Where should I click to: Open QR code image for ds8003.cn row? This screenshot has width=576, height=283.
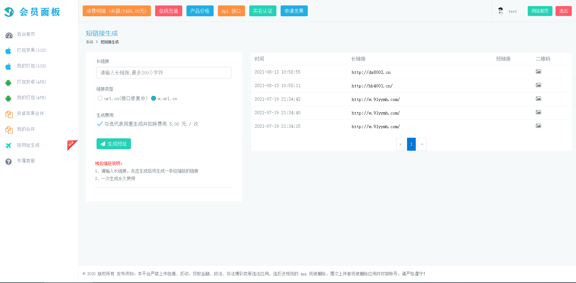pyautogui.click(x=538, y=72)
